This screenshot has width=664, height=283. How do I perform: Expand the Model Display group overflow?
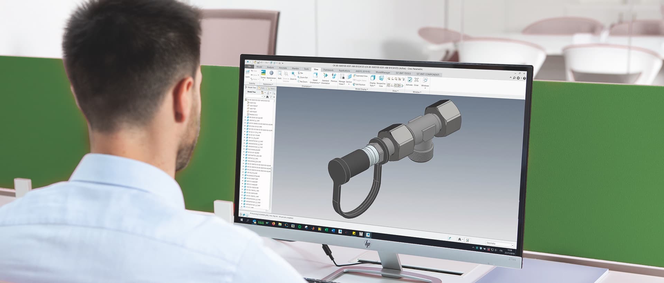pos(361,89)
